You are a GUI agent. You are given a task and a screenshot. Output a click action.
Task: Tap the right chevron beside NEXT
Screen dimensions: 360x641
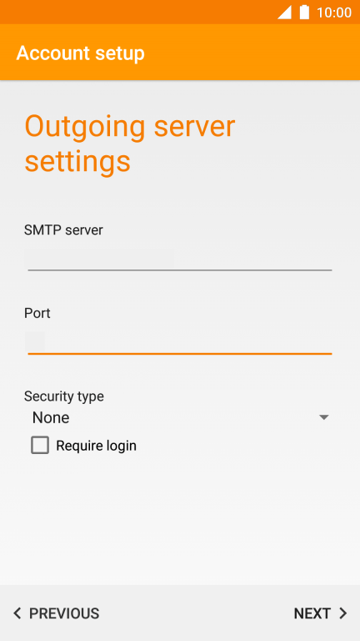point(343,613)
